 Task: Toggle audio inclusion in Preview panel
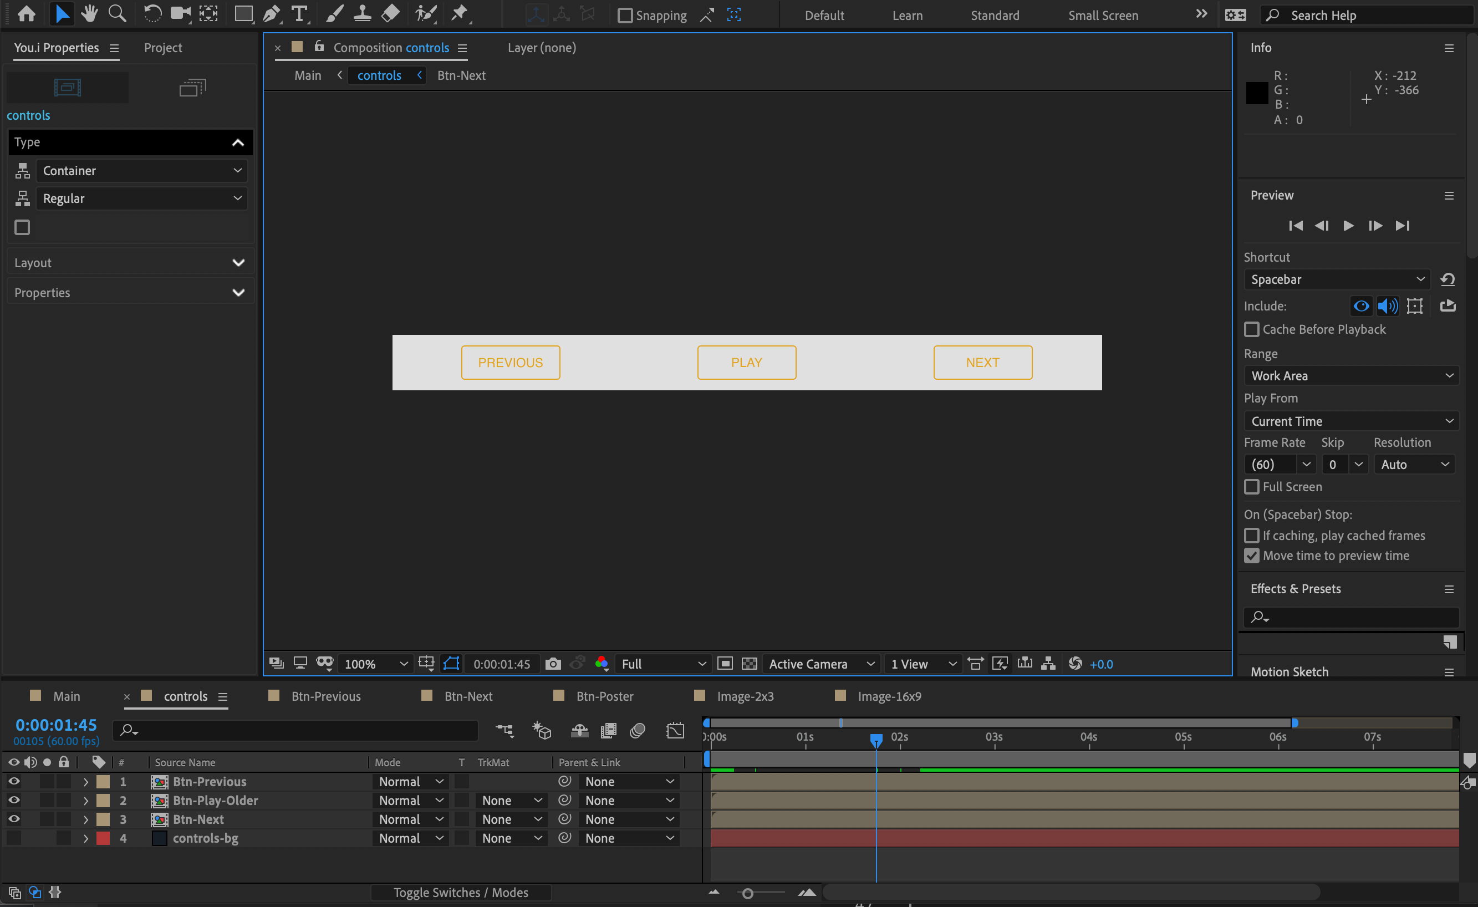click(1388, 306)
